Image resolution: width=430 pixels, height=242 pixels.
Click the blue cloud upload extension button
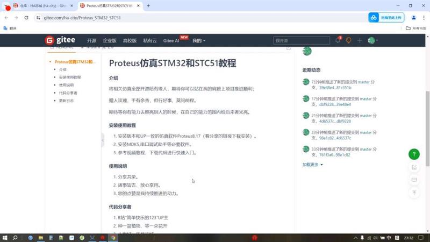(x=386, y=18)
